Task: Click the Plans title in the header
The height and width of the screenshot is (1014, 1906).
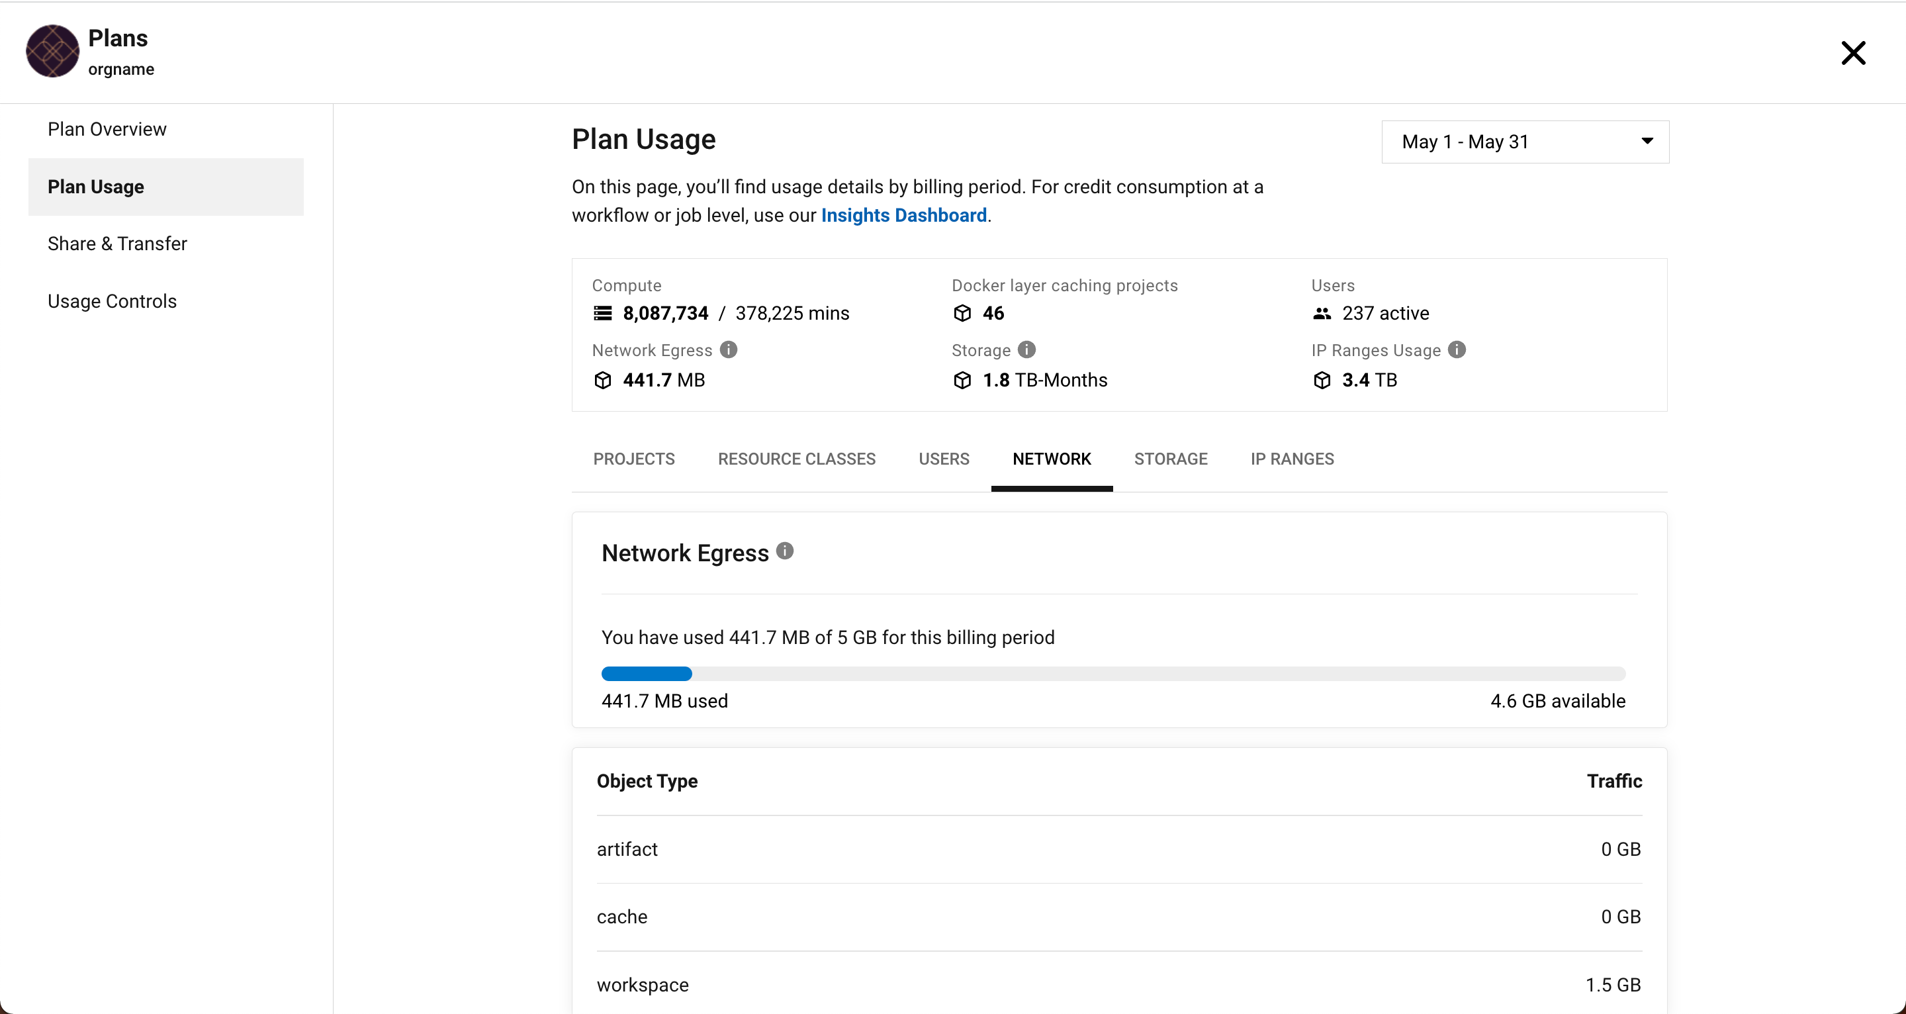Action: click(x=118, y=38)
